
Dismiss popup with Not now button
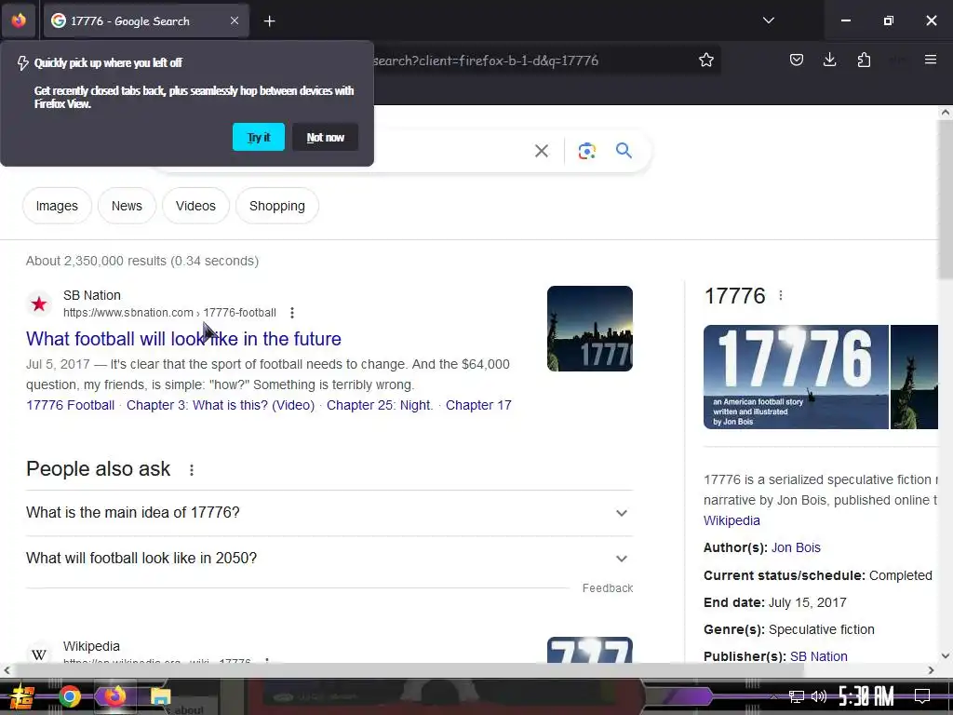pos(325,137)
